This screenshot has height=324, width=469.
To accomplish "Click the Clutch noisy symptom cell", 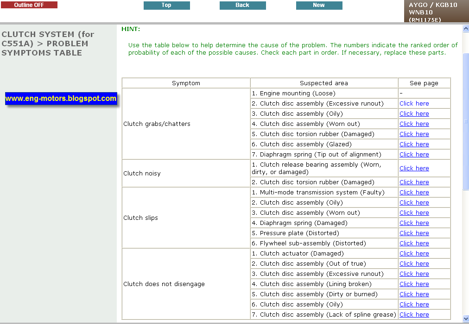I will point(186,173).
